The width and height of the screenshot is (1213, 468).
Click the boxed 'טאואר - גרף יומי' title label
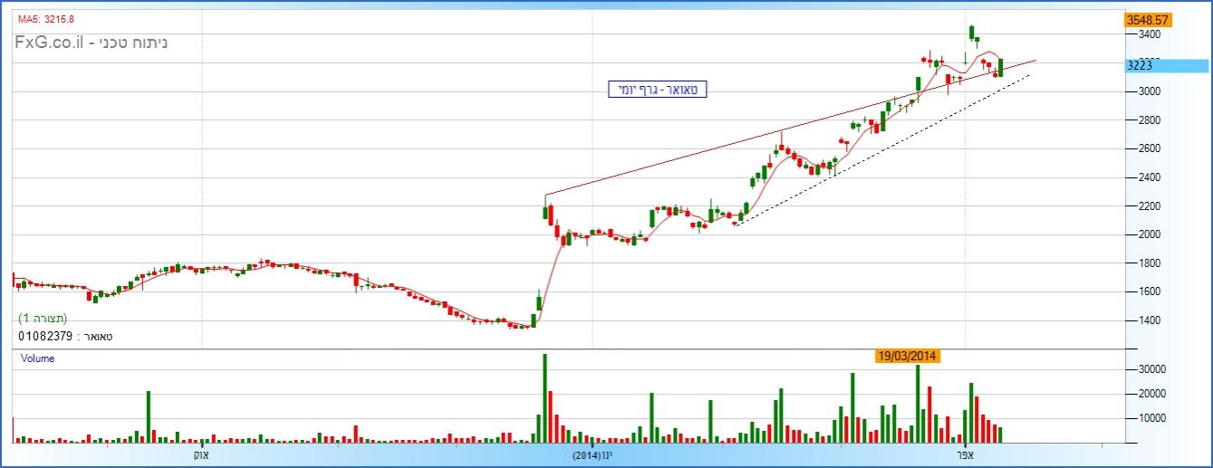point(657,89)
